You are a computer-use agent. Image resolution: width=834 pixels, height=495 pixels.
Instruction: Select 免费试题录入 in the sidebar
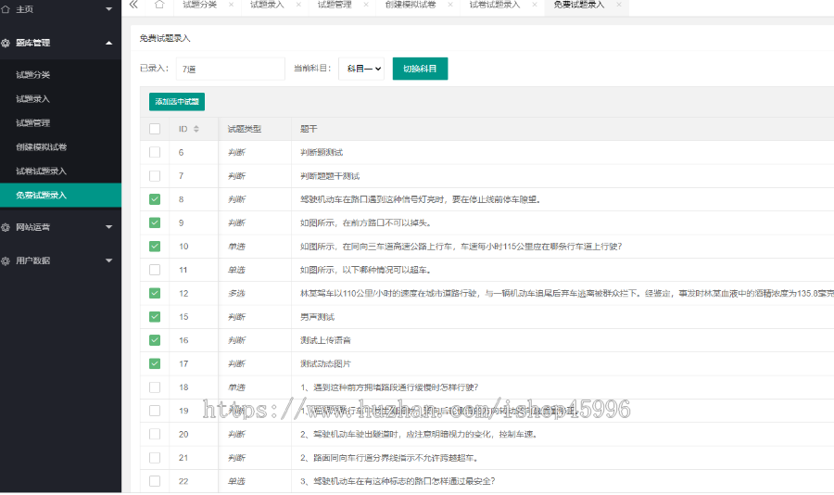(x=60, y=196)
